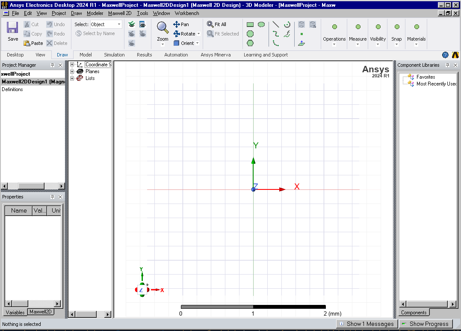461x331 pixels.
Task: Click the Show Progress button
Action: (x=426, y=324)
